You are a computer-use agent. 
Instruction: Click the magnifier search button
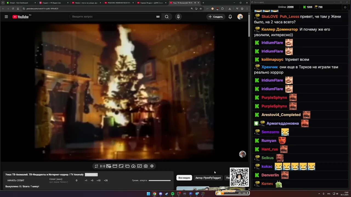[167, 17]
